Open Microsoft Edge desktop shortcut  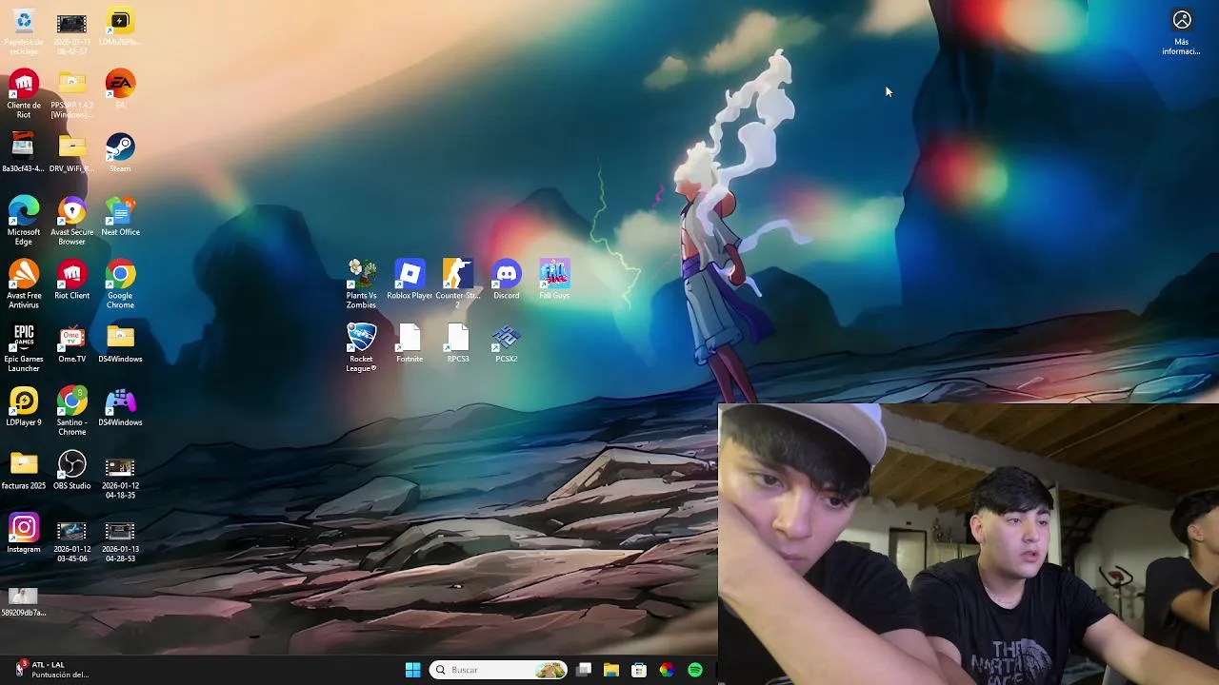pos(24,222)
